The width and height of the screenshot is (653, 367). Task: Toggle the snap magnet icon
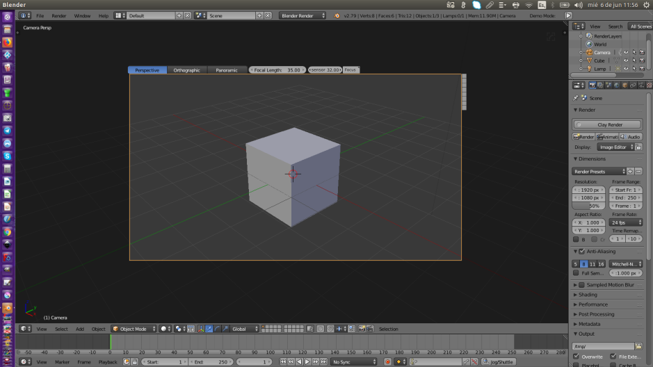tap(330, 329)
